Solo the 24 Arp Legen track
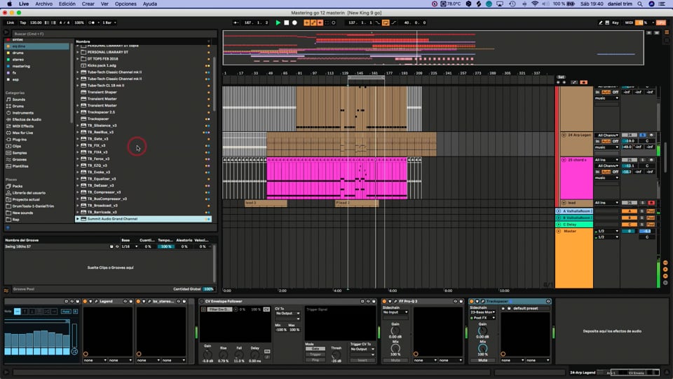673x379 pixels. (643, 135)
